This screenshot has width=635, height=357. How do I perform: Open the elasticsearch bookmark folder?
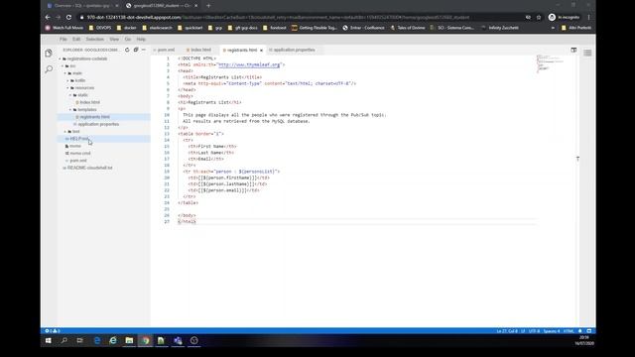(x=157, y=28)
